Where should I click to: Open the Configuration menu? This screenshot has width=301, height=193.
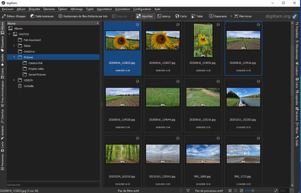point(142,9)
